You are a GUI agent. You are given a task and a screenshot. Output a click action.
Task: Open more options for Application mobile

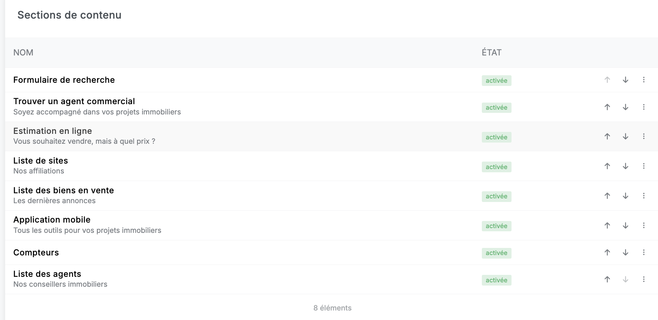644,225
